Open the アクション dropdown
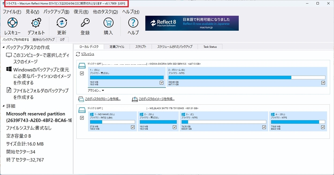Screen dimensions: 334x175 click(x=96, y=90)
